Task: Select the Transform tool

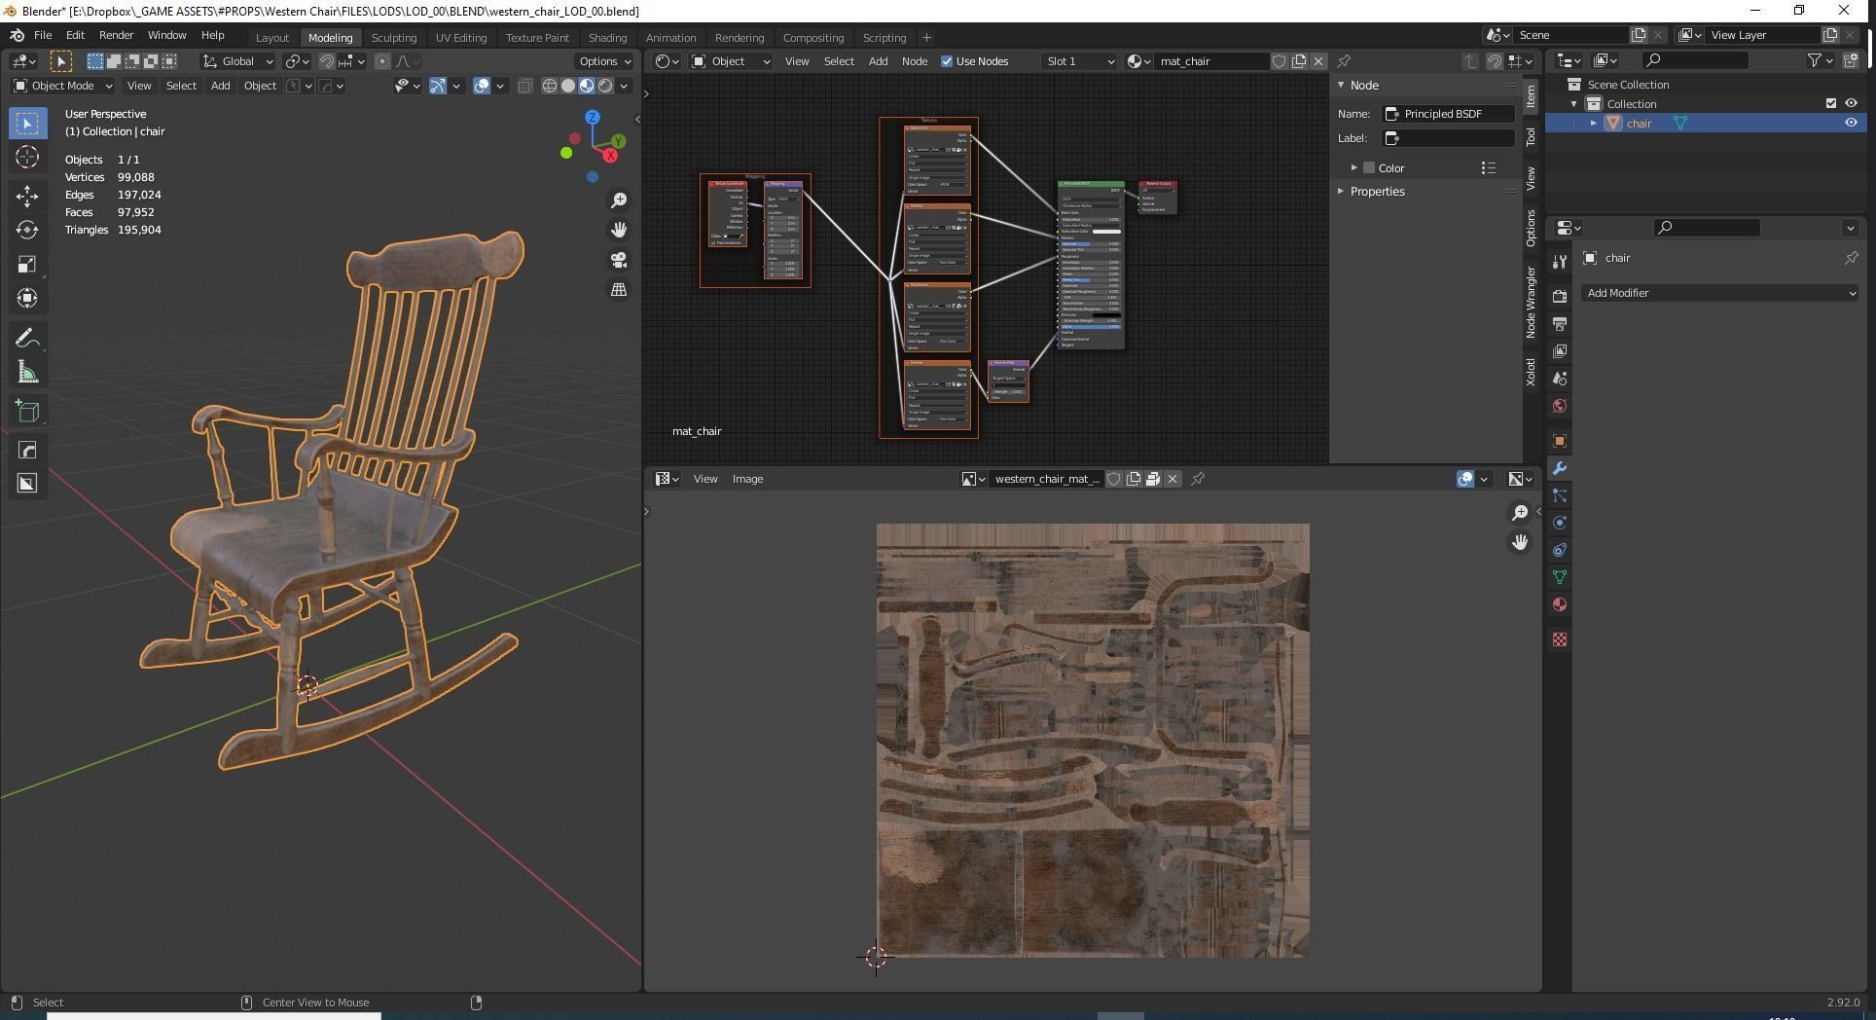Action: (x=27, y=298)
